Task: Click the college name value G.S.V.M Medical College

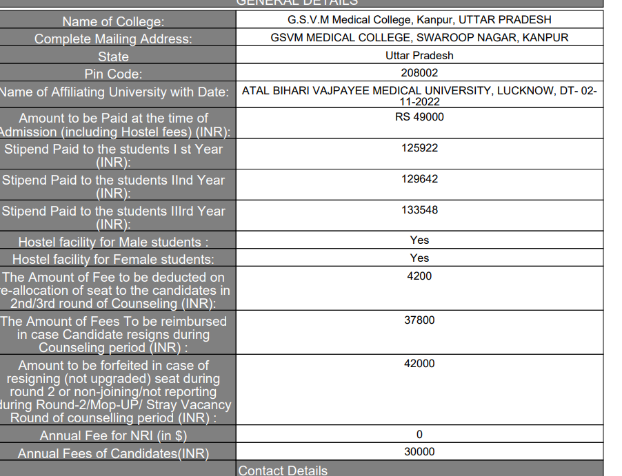Action: click(419, 20)
